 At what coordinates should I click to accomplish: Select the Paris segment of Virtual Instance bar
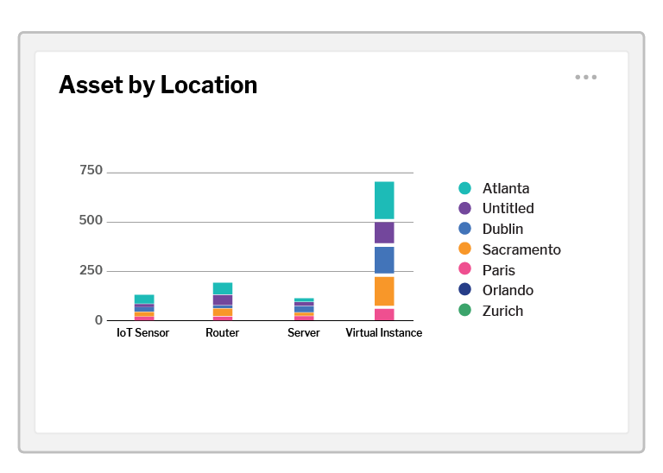pyautogui.click(x=384, y=314)
